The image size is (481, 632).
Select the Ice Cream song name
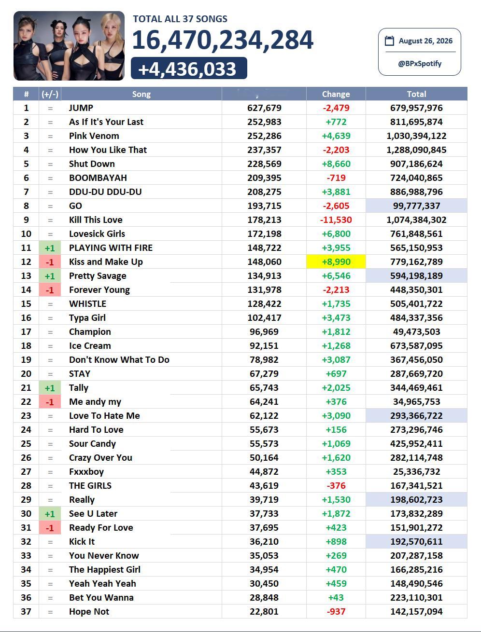click(90, 346)
